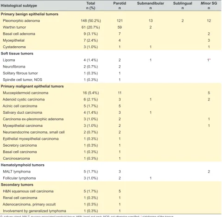Select 'Follicular lymphoma' row label

click(x=19, y=178)
